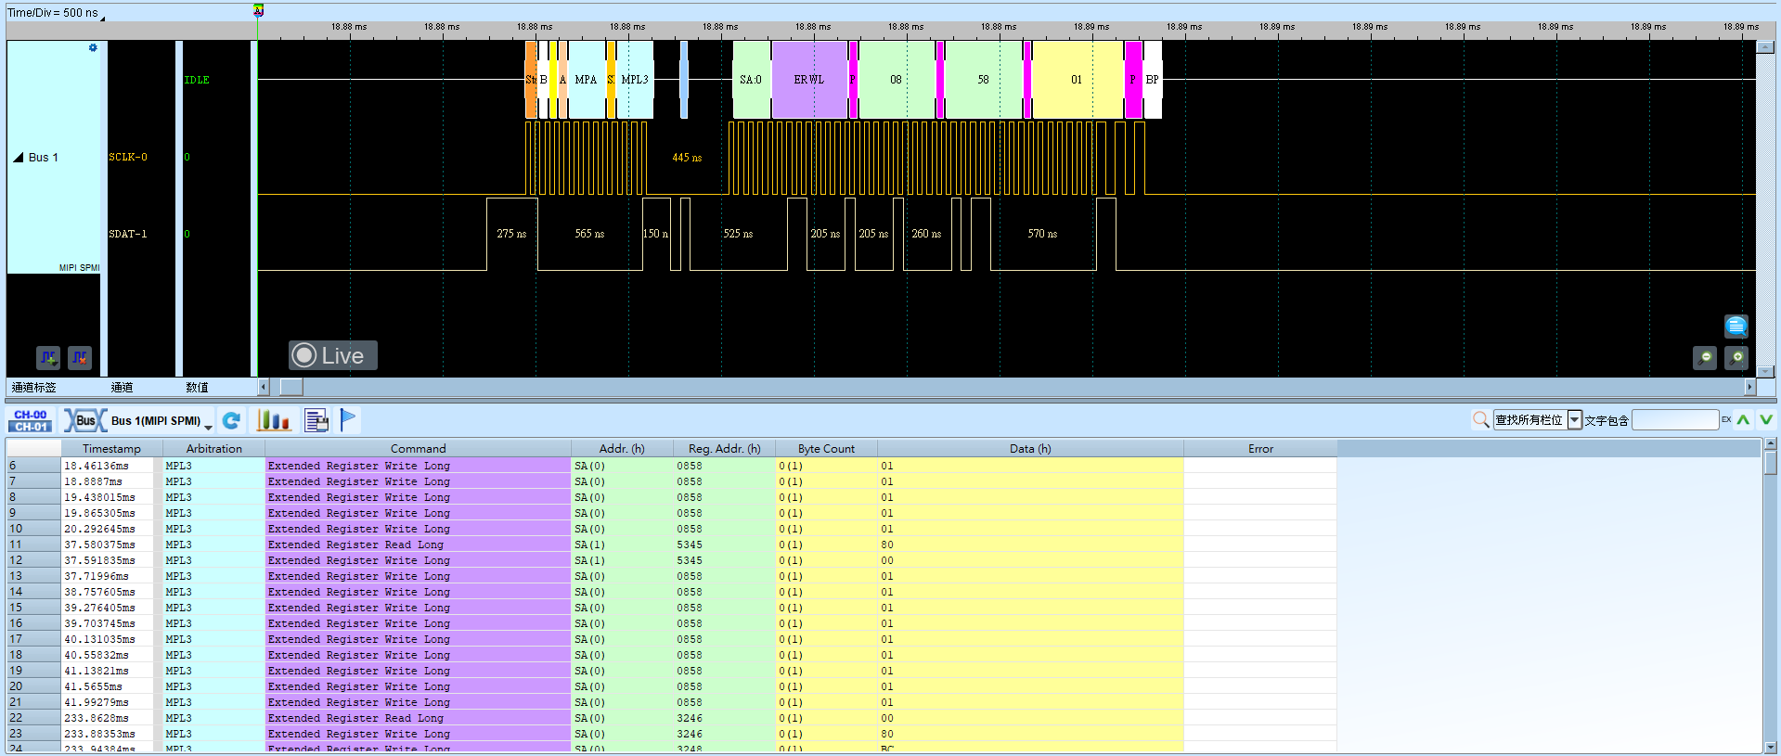Open the Bus 1 settings gear
This screenshot has height=756, width=1781.
pos(93,47)
